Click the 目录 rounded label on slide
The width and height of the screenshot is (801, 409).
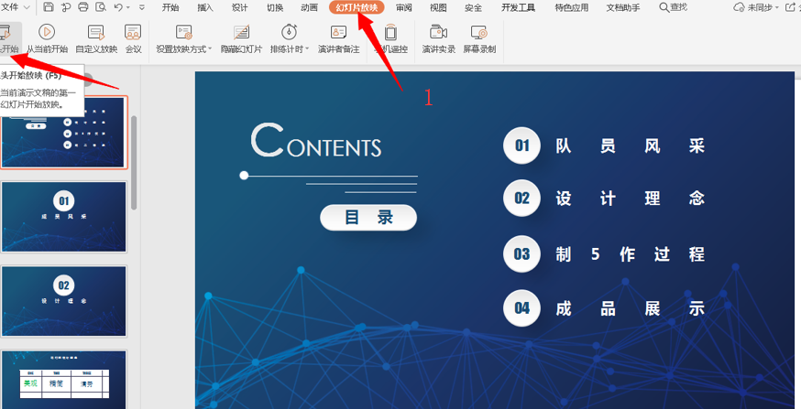tap(368, 218)
